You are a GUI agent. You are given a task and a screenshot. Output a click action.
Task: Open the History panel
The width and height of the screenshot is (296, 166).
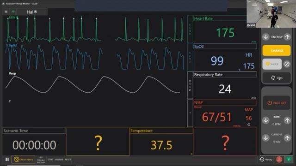pyautogui.click(x=266, y=160)
